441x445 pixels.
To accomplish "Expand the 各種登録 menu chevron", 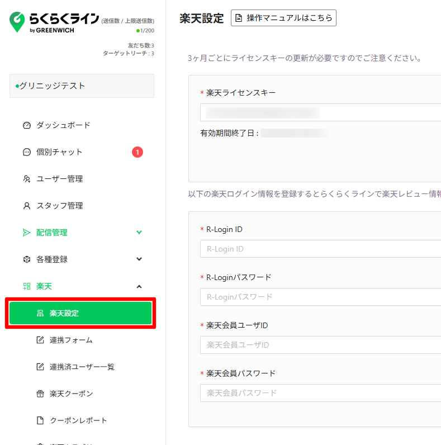I will pyautogui.click(x=139, y=259).
